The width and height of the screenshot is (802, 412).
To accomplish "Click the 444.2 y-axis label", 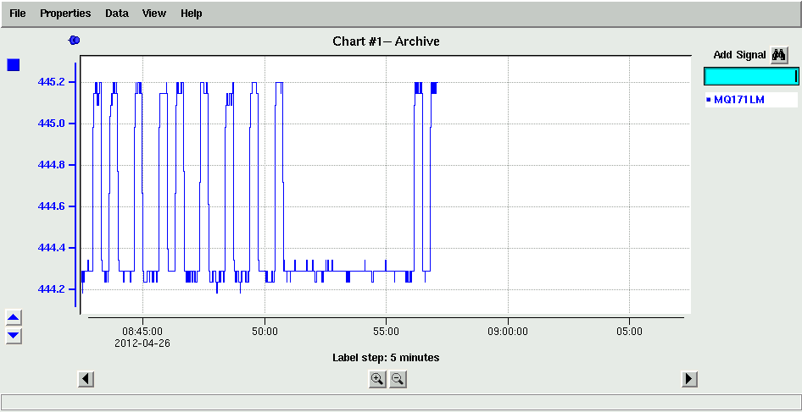I will (53, 289).
